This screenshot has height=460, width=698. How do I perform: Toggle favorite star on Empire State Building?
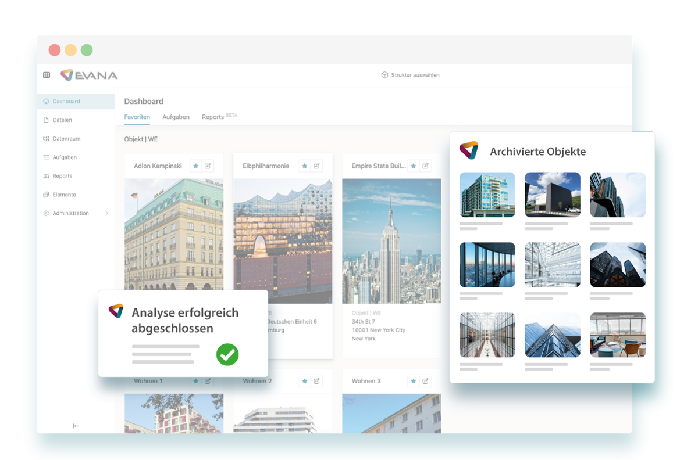414,166
